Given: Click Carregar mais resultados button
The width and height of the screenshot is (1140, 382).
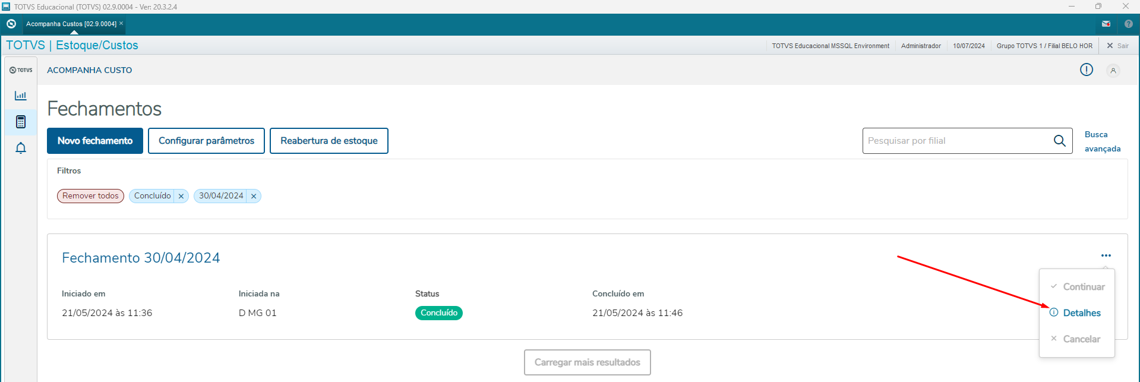Looking at the screenshot, I should point(588,362).
